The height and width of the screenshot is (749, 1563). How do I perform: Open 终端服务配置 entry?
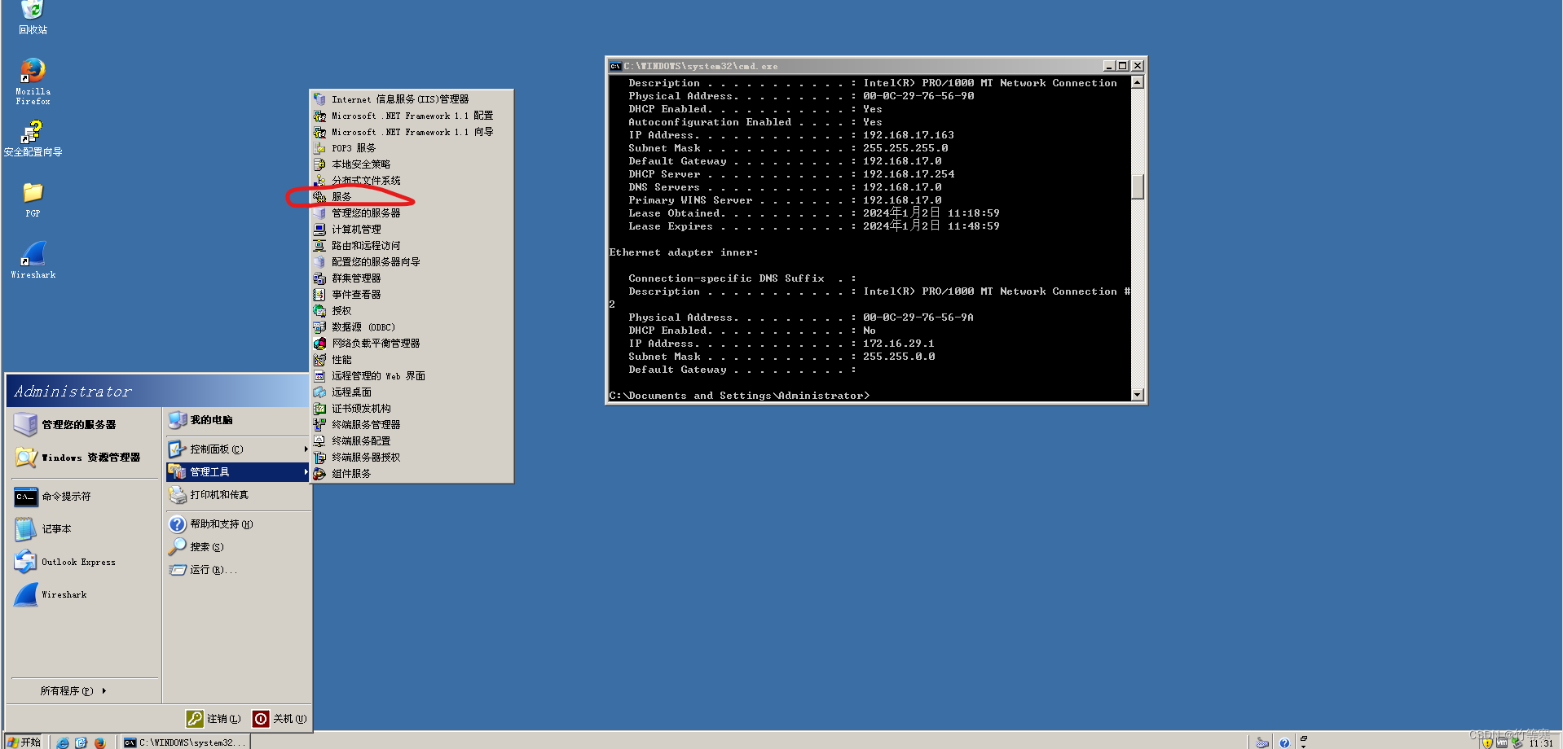[x=412, y=441]
